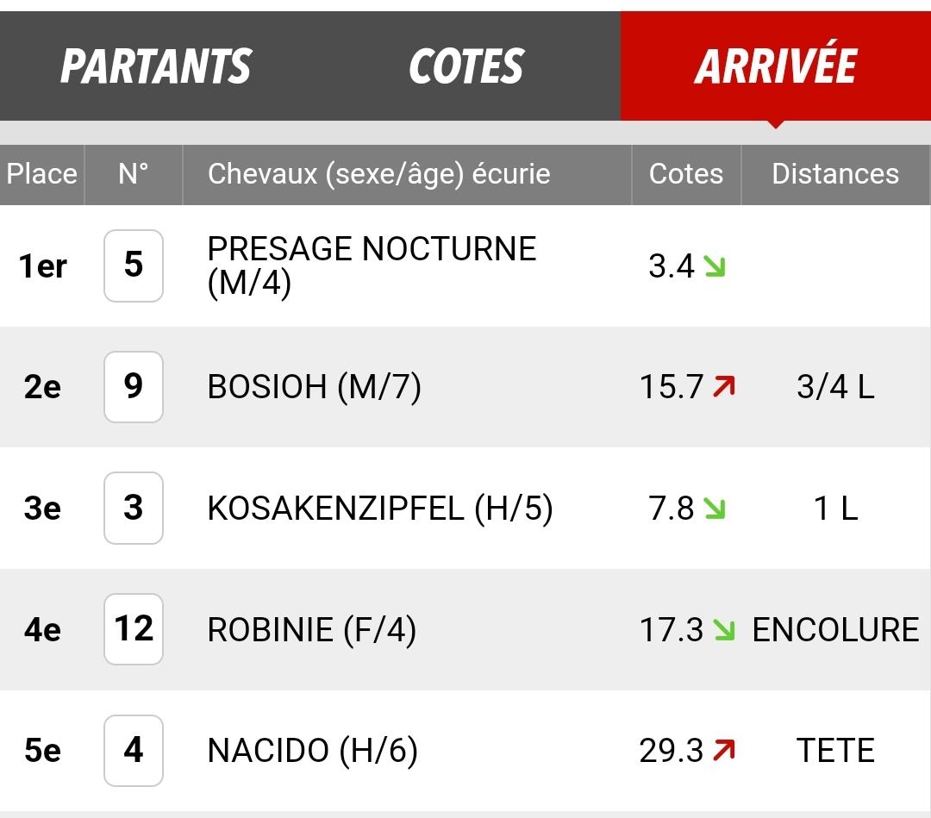
Task: Click the NACIDO (H/6) horse name
Action: coord(312,750)
